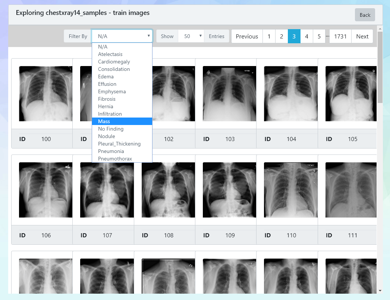The image size is (390, 300).
Task: Open chest X-ray thumbnail ID 109
Action: click(229, 190)
